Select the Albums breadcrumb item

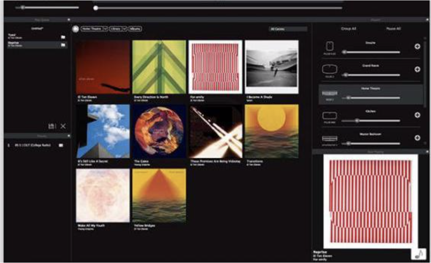pos(135,29)
